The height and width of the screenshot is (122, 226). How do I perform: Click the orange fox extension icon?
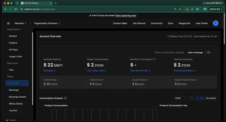tap(187, 9)
